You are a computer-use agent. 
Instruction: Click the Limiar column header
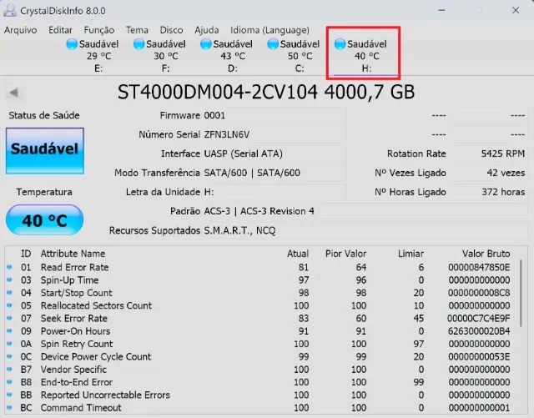[411, 254]
